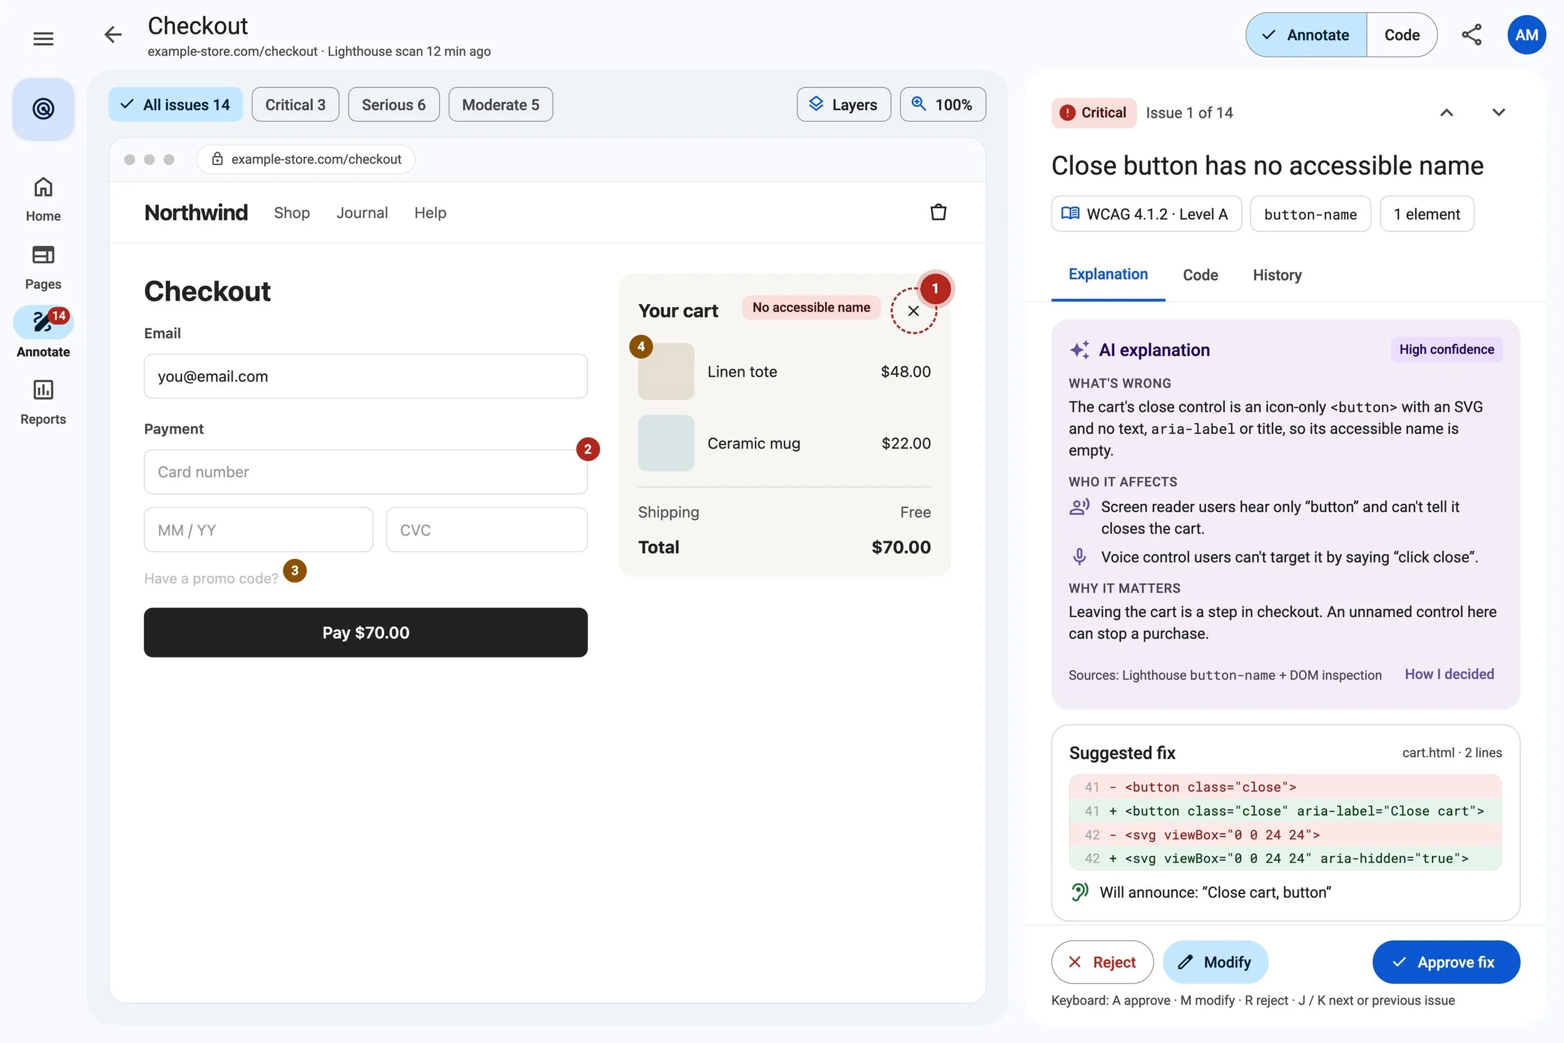Open the How I decided link
Image resolution: width=1564 pixels, height=1043 pixels.
tap(1449, 674)
